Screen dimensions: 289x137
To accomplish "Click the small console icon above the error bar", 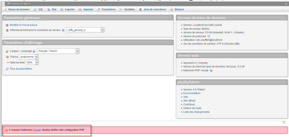I will [284, 123].
